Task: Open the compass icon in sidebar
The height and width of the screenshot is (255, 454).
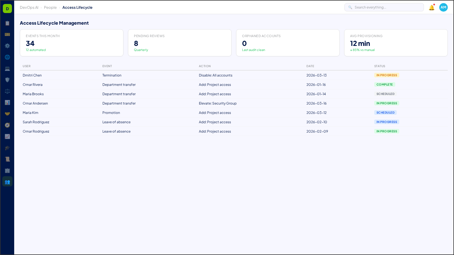Action: [x=7, y=125]
